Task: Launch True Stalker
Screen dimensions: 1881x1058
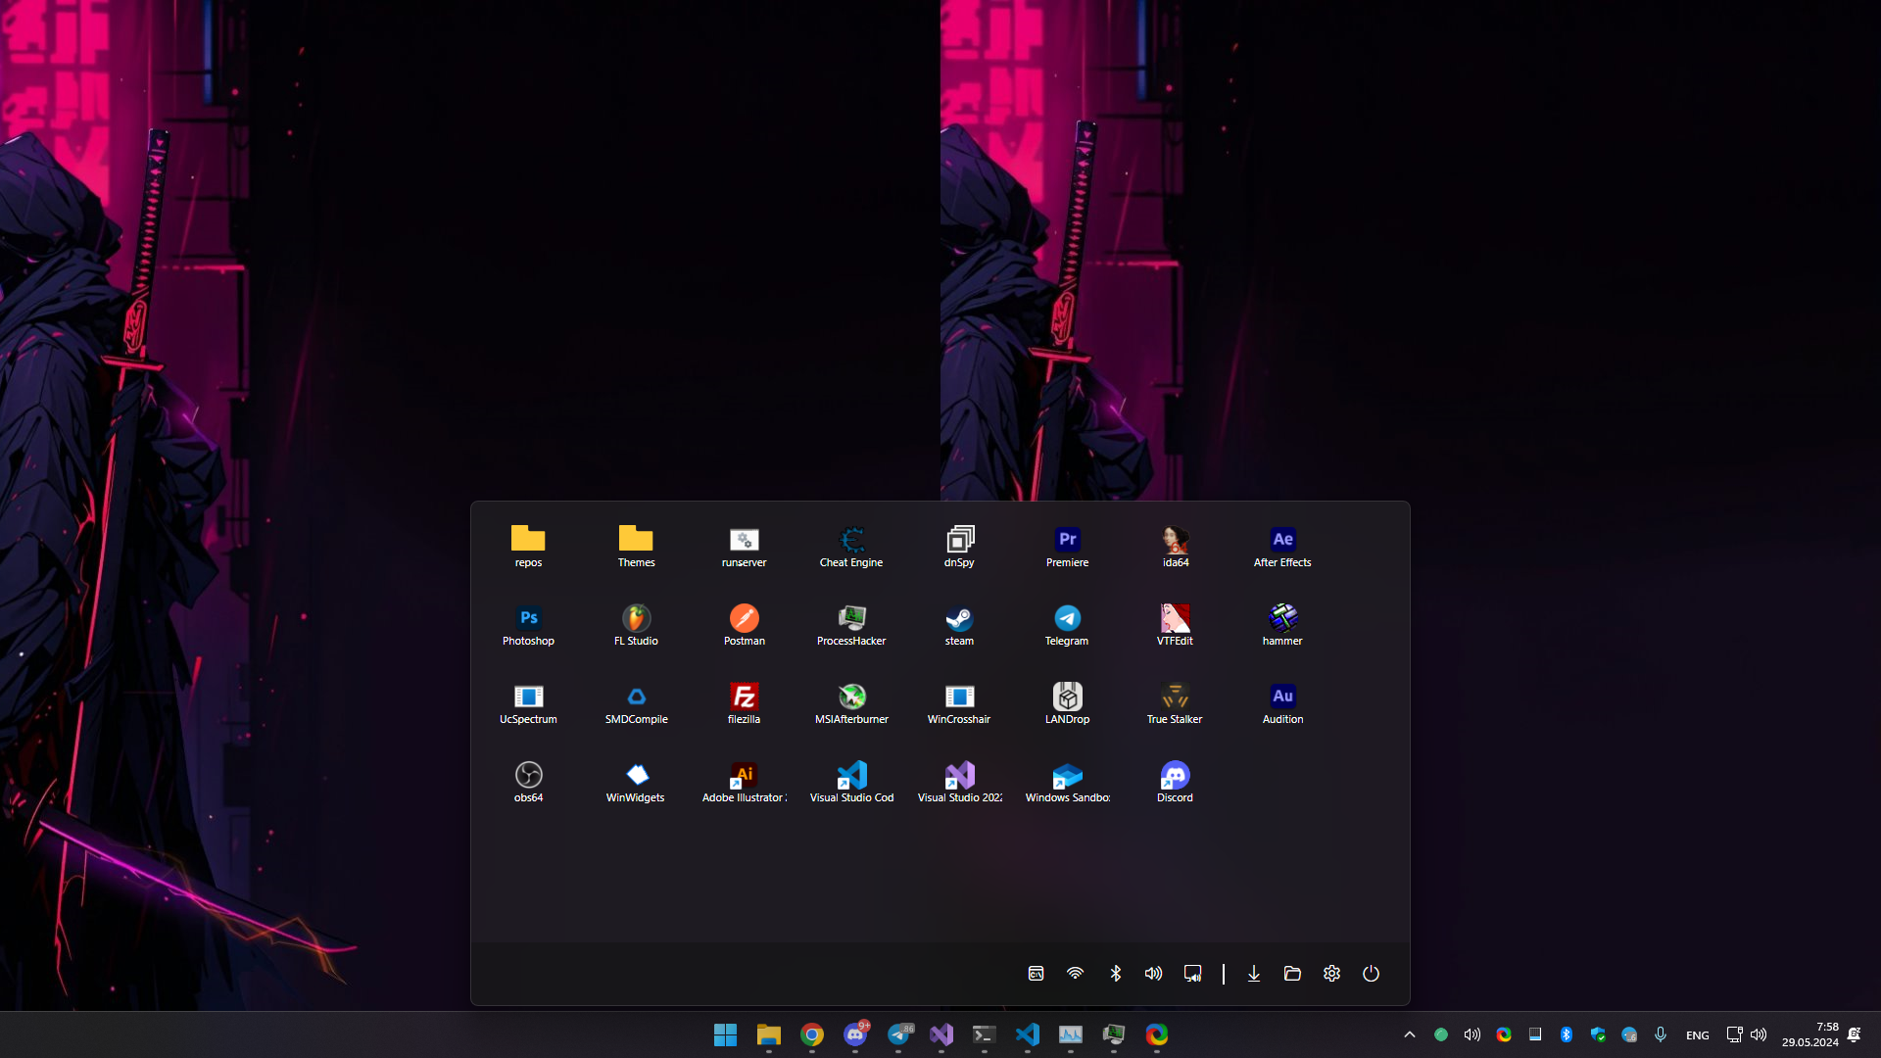Action: tap(1175, 703)
